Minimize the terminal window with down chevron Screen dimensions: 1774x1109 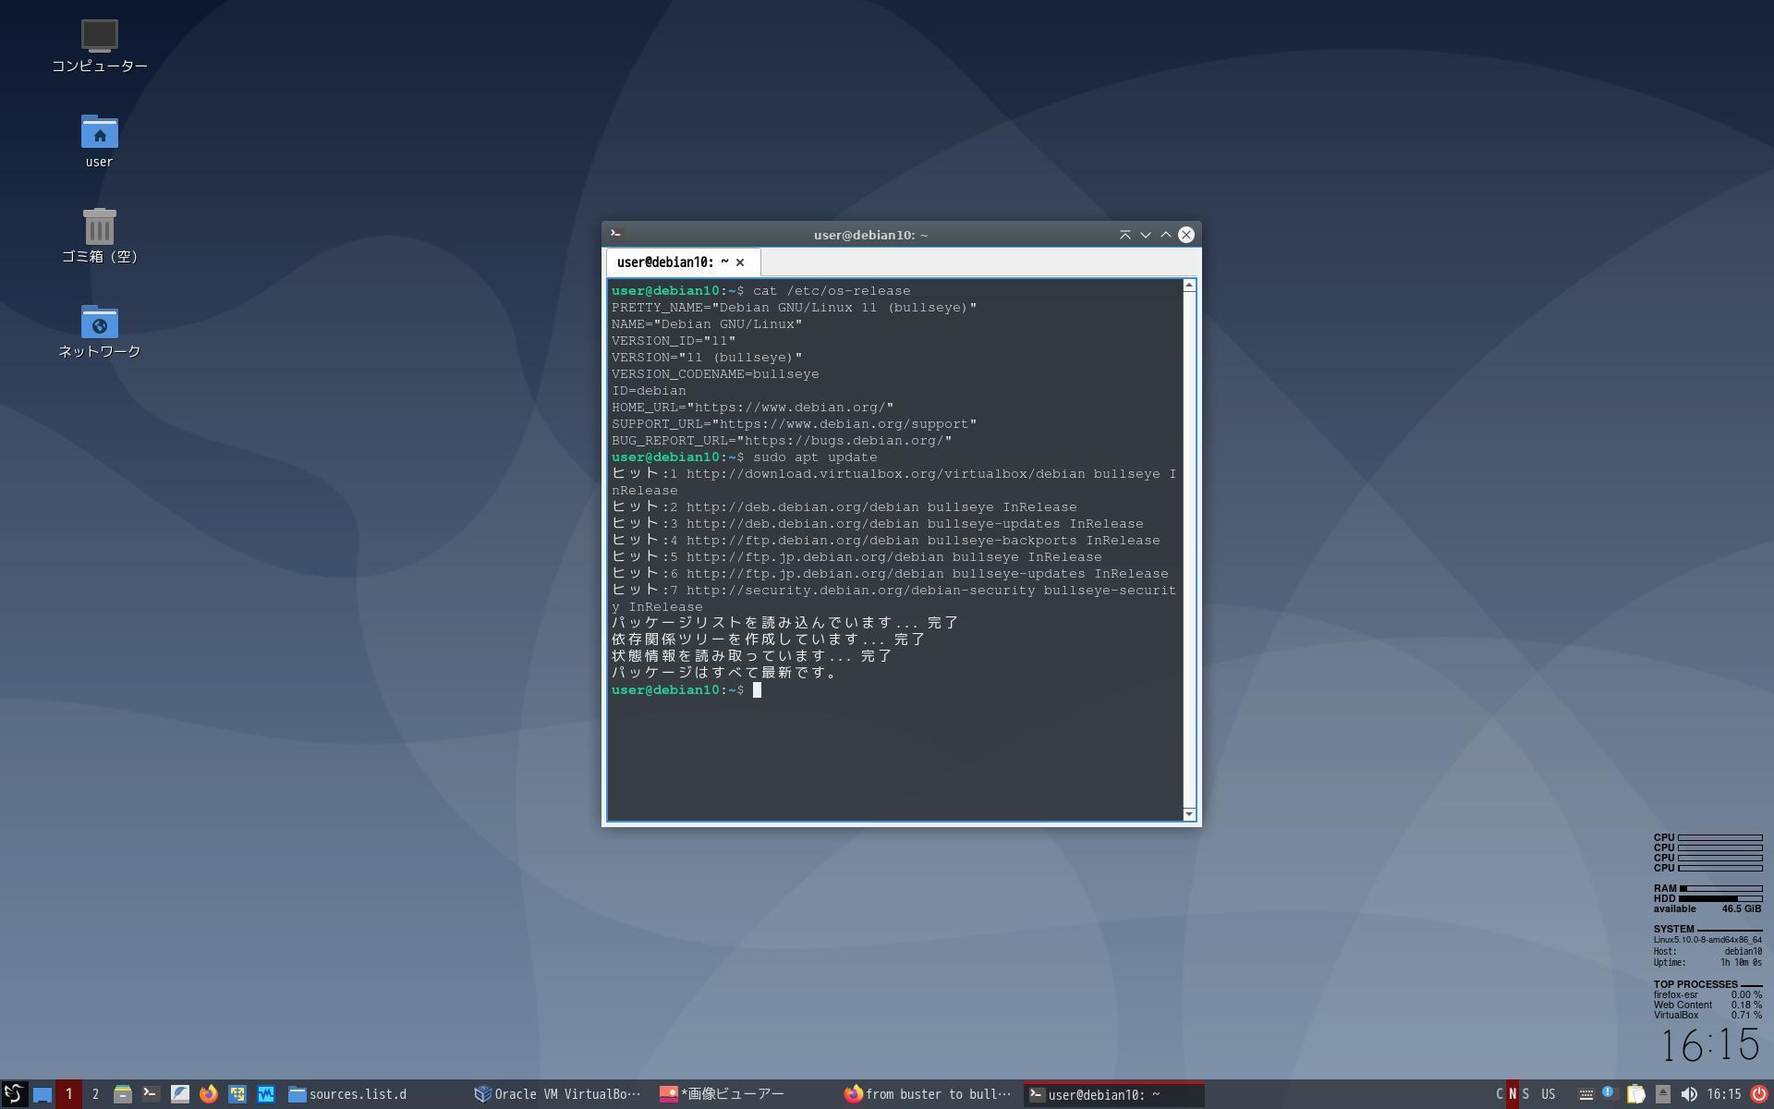pos(1146,235)
